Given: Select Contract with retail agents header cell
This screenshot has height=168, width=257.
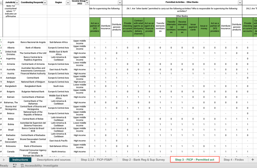Looking at the screenshot, I should (x=138, y=27).
